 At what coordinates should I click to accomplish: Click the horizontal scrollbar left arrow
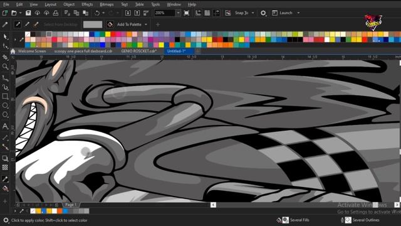(x=213, y=205)
